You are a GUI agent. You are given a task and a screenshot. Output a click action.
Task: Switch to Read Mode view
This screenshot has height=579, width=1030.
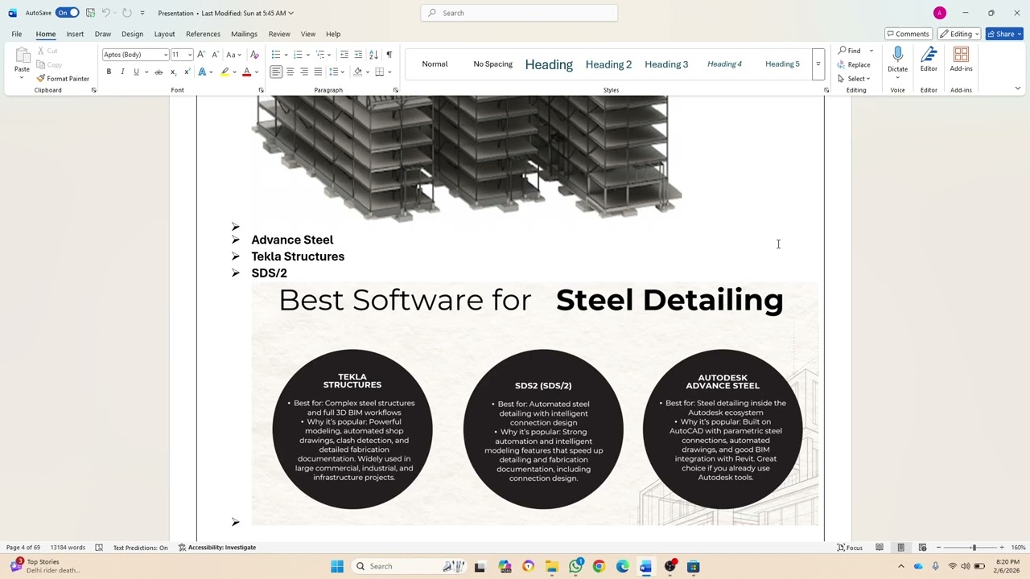pos(880,548)
